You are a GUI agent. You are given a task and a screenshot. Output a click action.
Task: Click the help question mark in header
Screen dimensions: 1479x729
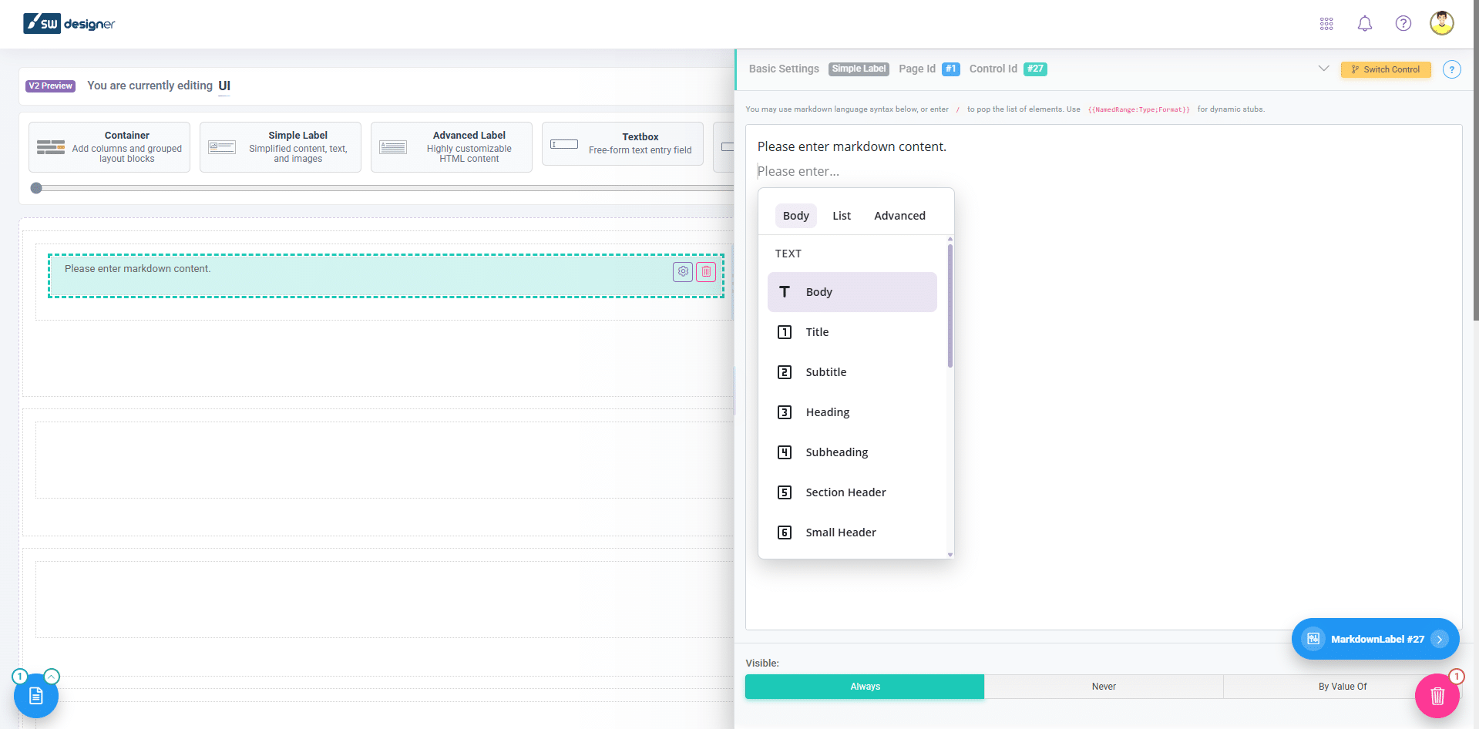point(1403,24)
